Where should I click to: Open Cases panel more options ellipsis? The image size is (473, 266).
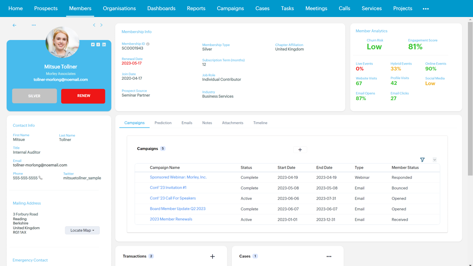pyautogui.click(x=329, y=256)
